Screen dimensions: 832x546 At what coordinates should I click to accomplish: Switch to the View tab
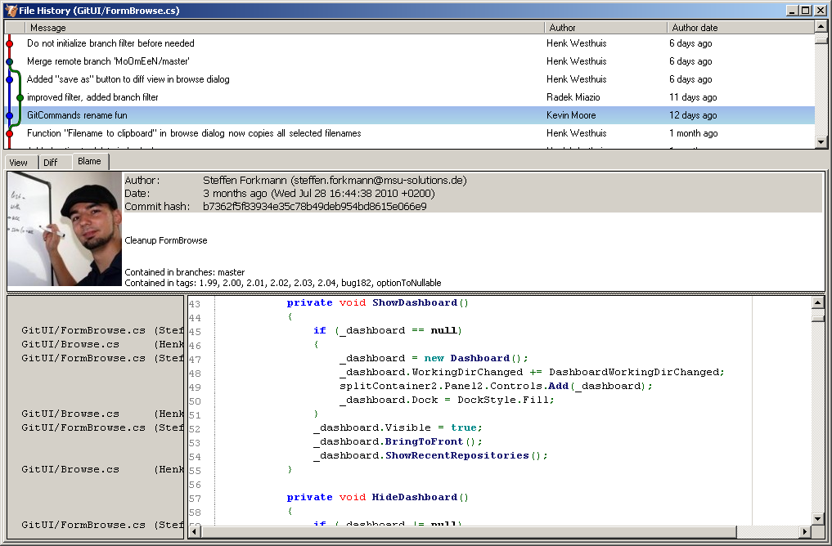coord(19,163)
